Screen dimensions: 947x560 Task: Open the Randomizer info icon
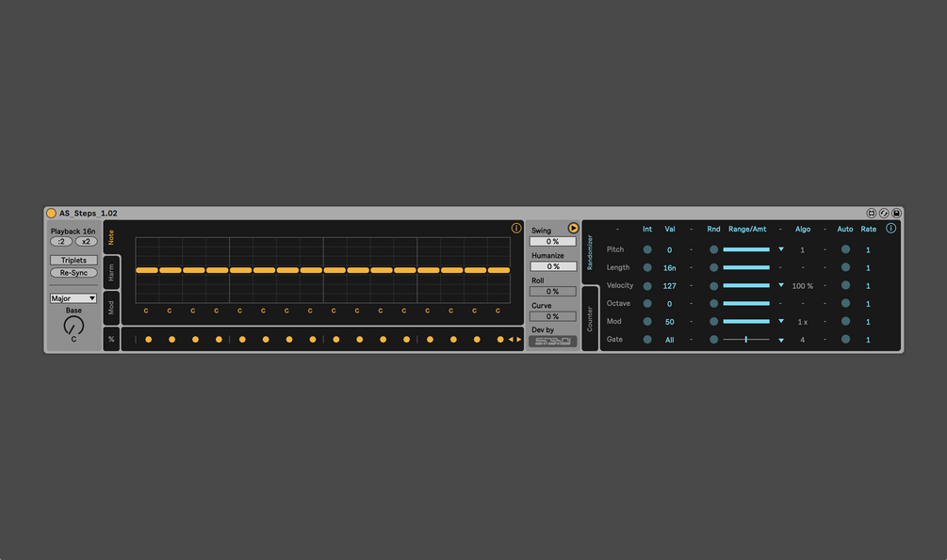click(890, 228)
